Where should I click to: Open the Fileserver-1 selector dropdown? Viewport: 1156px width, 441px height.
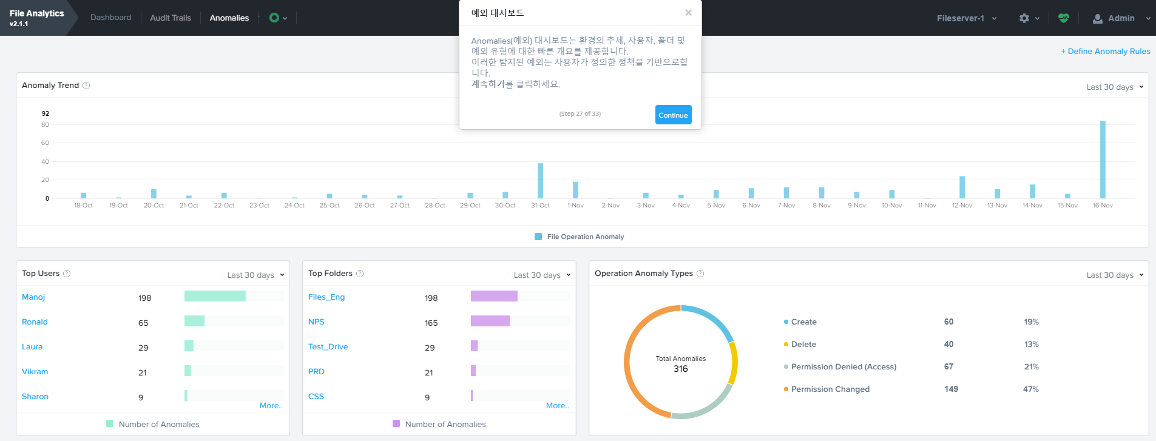click(966, 18)
